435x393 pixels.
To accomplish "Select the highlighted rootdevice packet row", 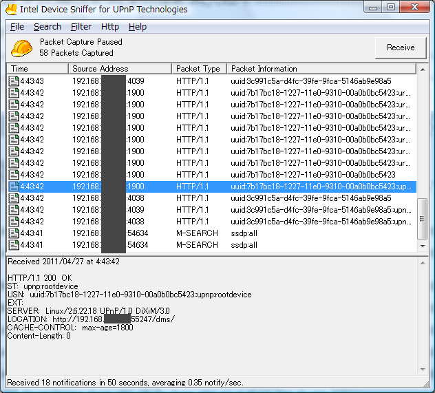I will (x=212, y=187).
